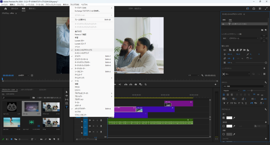This screenshot has height=145, width=270.
Task: Click the Home icon in the top bar
Action: [x=6, y=9]
